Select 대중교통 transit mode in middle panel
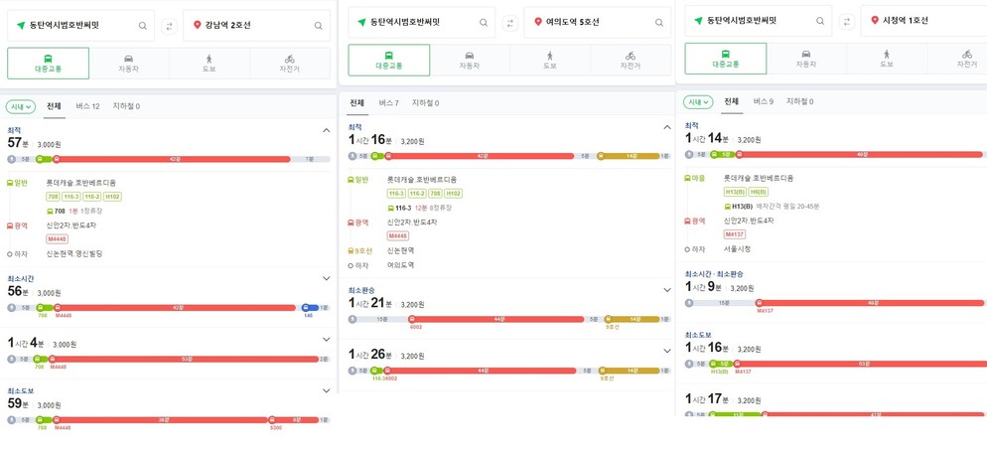The image size is (987, 455). click(389, 60)
